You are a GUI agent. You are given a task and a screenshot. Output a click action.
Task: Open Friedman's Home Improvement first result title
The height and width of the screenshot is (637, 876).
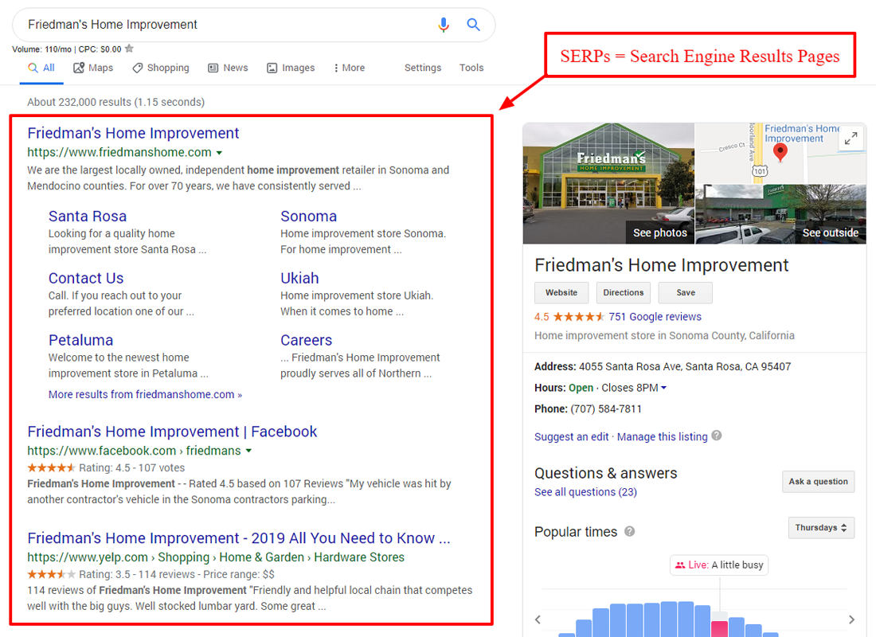[133, 133]
